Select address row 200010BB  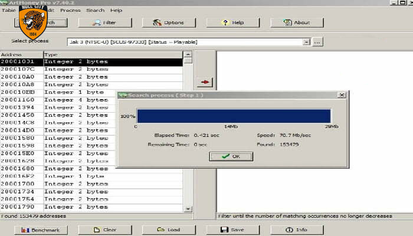coord(58,92)
